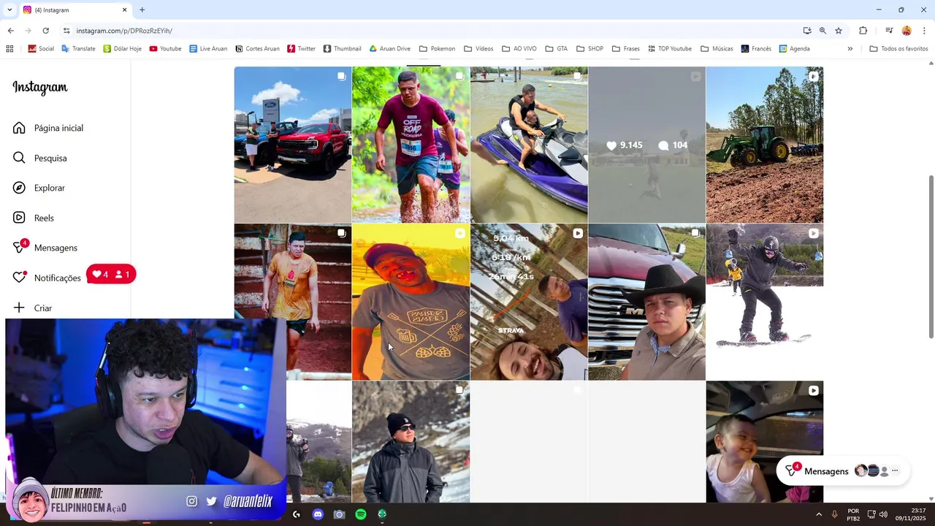
Task: Open the apps grid icon in the bookmarks bar
Action: [9, 49]
